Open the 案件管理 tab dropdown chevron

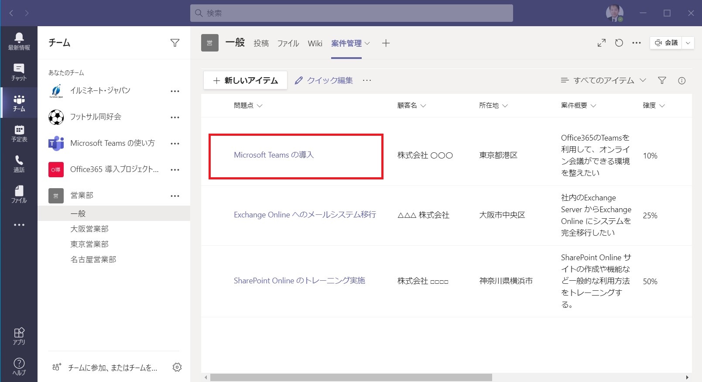pos(367,43)
